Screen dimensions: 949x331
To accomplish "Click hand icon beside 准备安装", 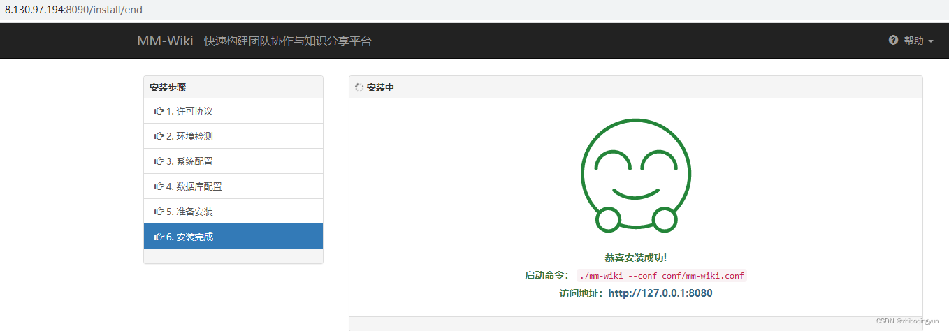I will tap(159, 212).
